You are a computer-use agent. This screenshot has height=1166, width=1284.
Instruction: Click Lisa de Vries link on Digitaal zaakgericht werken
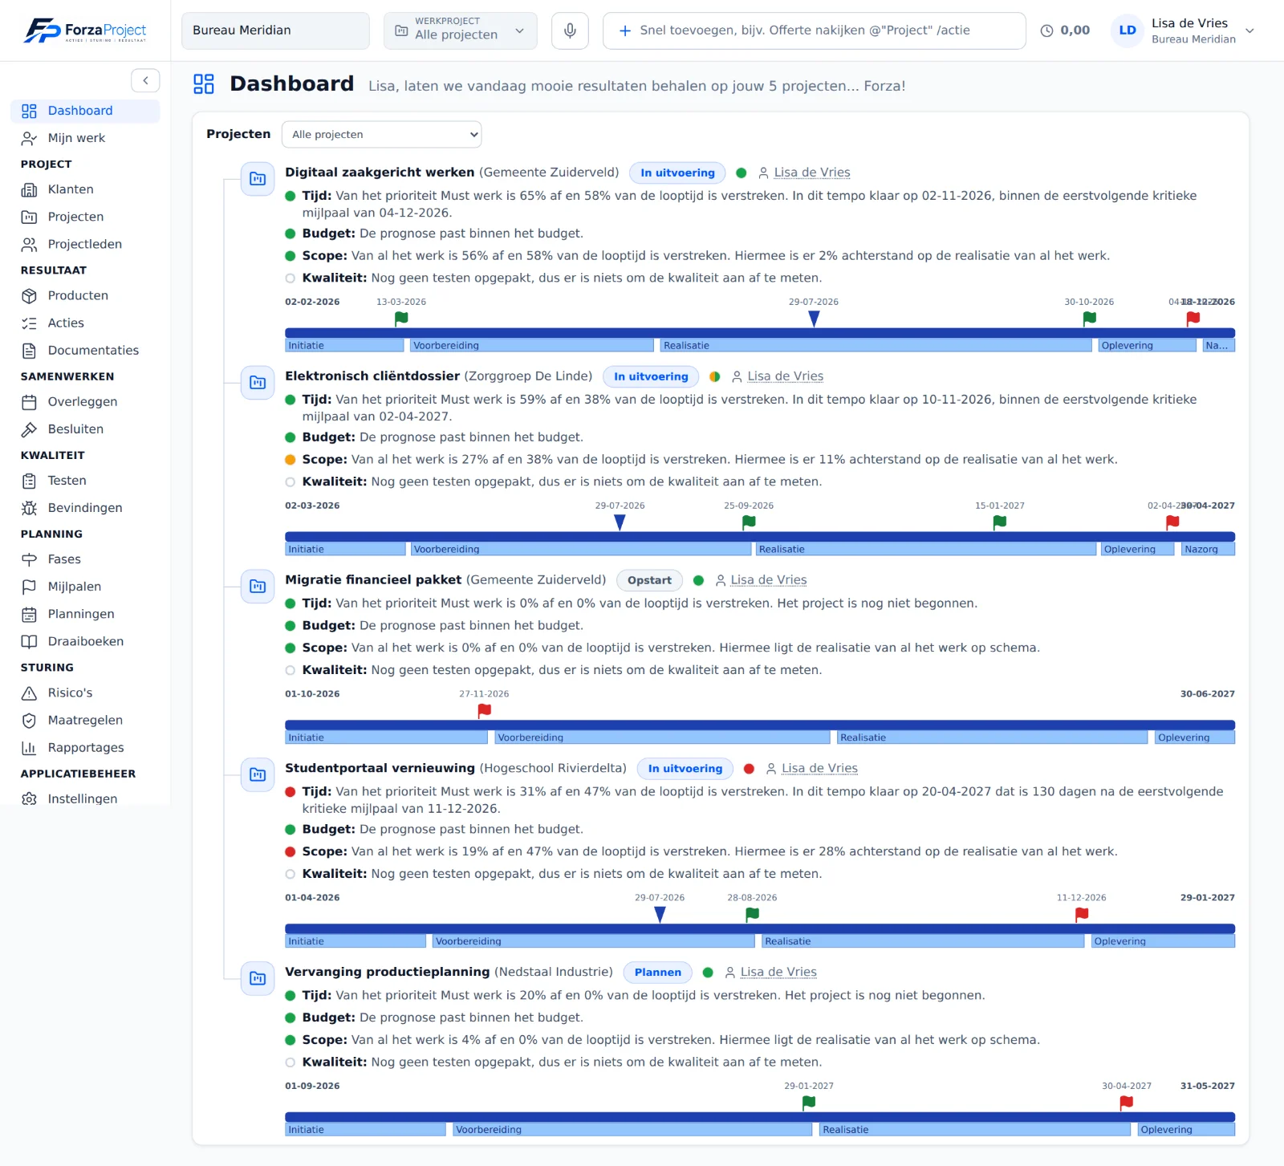coord(812,173)
